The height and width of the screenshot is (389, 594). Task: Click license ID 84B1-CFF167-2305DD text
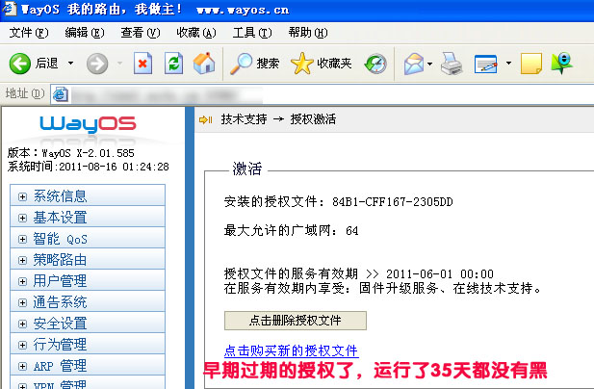pyautogui.click(x=393, y=202)
